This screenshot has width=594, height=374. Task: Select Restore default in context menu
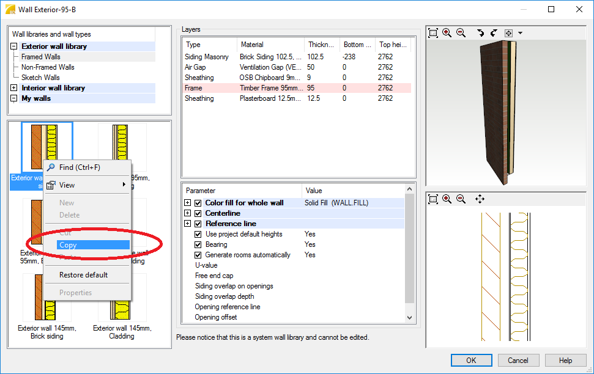[84, 275]
